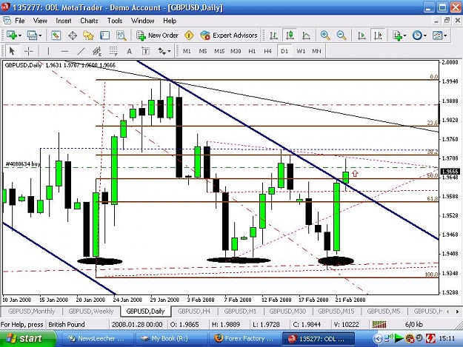
Task: Open the Help menu
Action: (x=170, y=21)
